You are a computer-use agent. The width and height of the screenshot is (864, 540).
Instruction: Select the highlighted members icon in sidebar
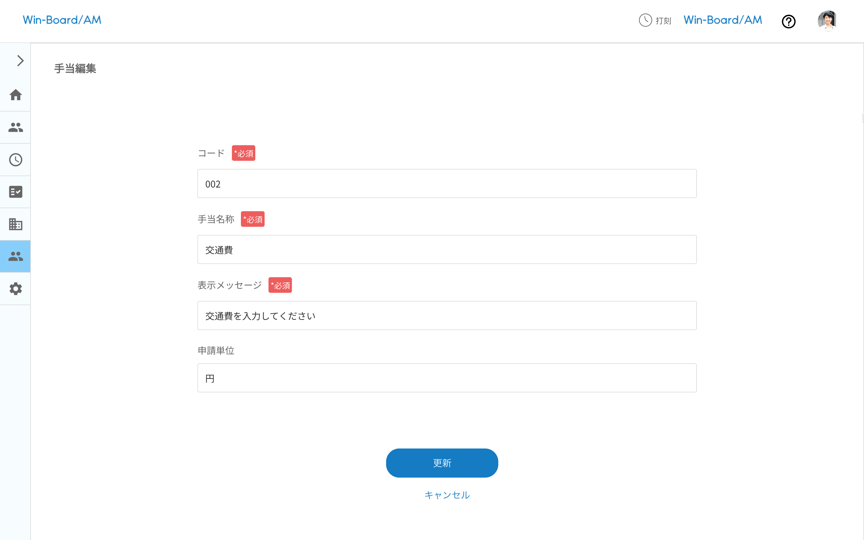(15, 256)
